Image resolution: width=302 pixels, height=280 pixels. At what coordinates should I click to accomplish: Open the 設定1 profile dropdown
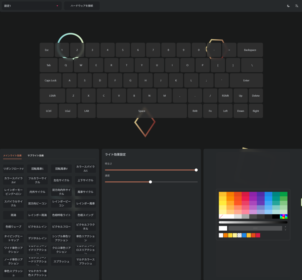tap(32, 6)
